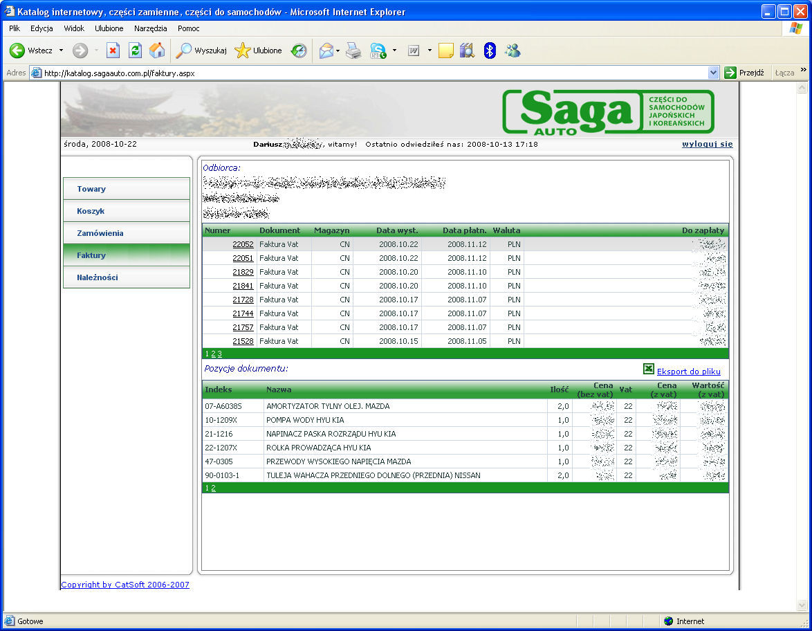Image resolution: width=812 pixels, height=631 pixels.
Task: Print the page with printer icon
Action: click(x=353, y=51)
